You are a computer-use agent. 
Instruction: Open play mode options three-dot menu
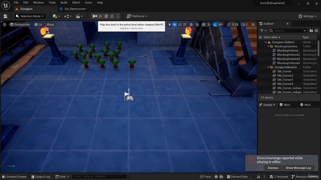(x=118, y=16)
